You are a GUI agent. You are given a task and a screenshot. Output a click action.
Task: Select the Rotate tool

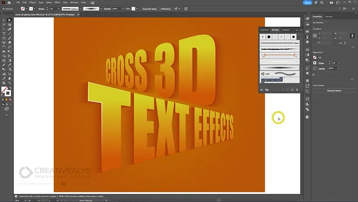click(x=4, y=47)
